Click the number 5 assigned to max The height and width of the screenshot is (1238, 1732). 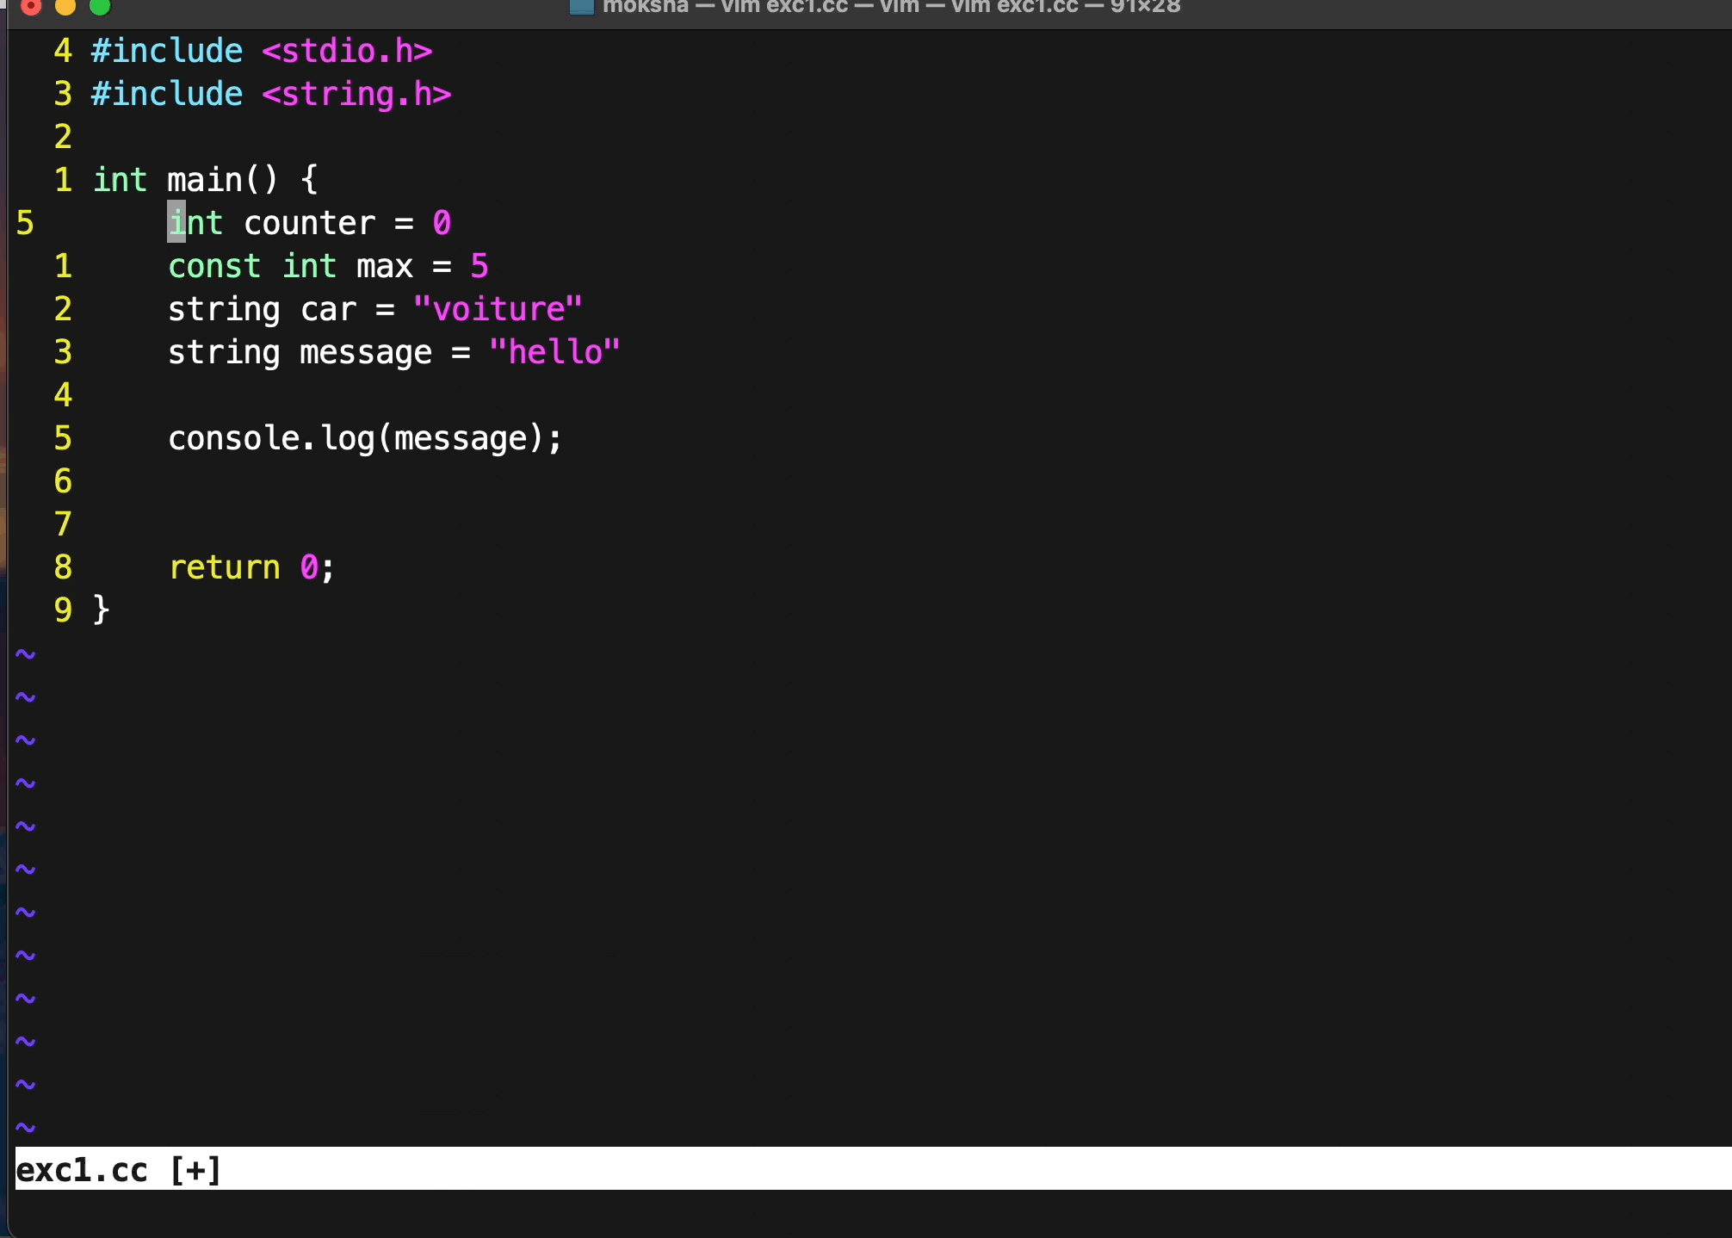click(479, 267)
